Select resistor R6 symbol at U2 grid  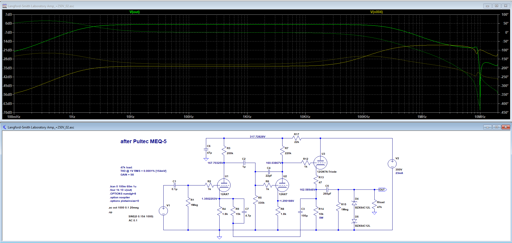point(268,185)
